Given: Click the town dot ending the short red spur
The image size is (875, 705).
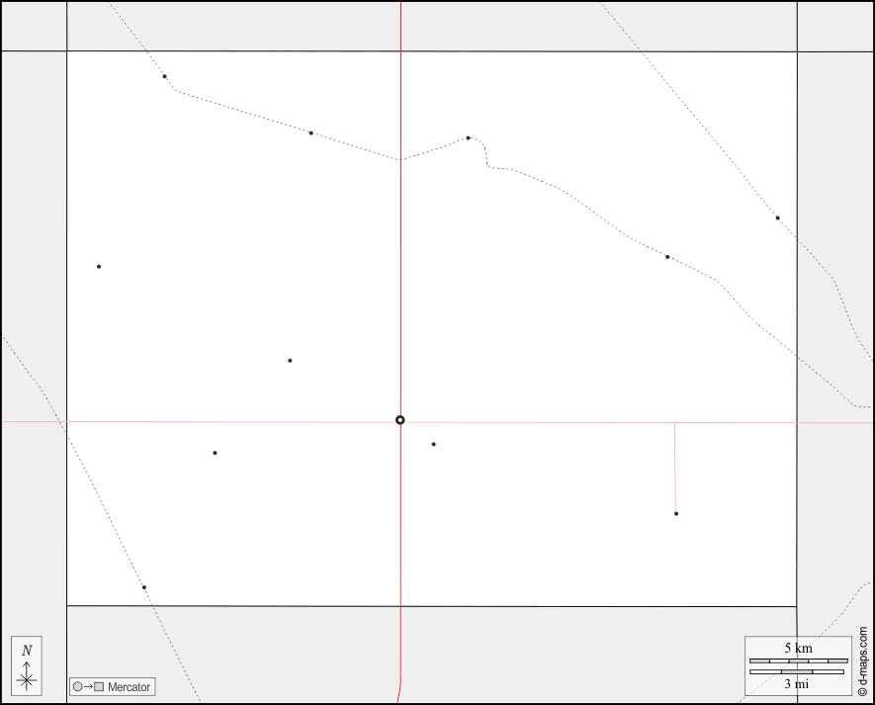Looking at the screenshot, I should coord(676,513).
